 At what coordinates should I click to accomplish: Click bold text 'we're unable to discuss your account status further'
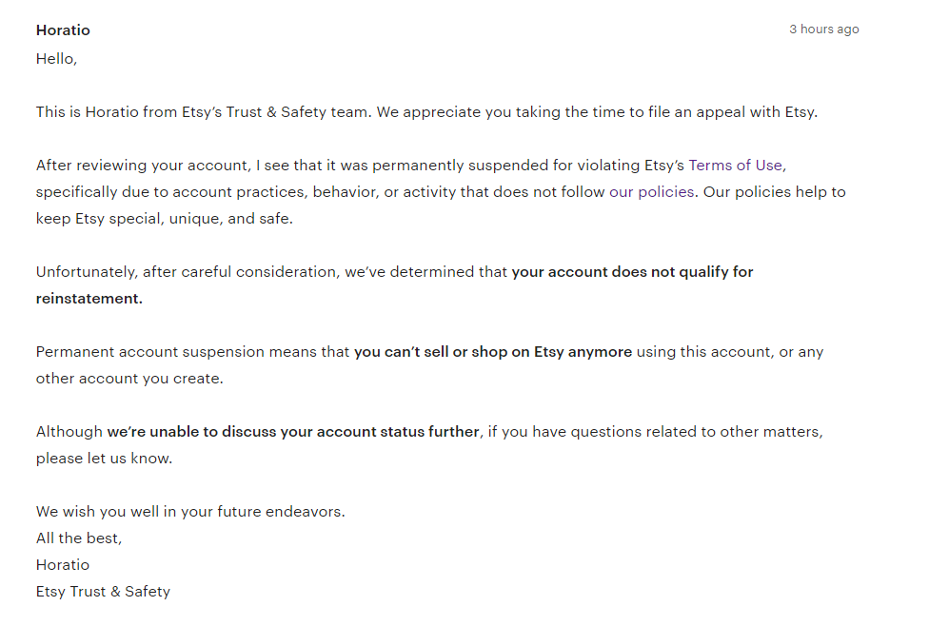pos(293,432)
